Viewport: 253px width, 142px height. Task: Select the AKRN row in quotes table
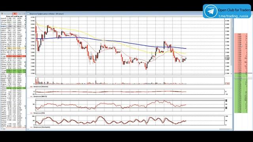point(13,19)
